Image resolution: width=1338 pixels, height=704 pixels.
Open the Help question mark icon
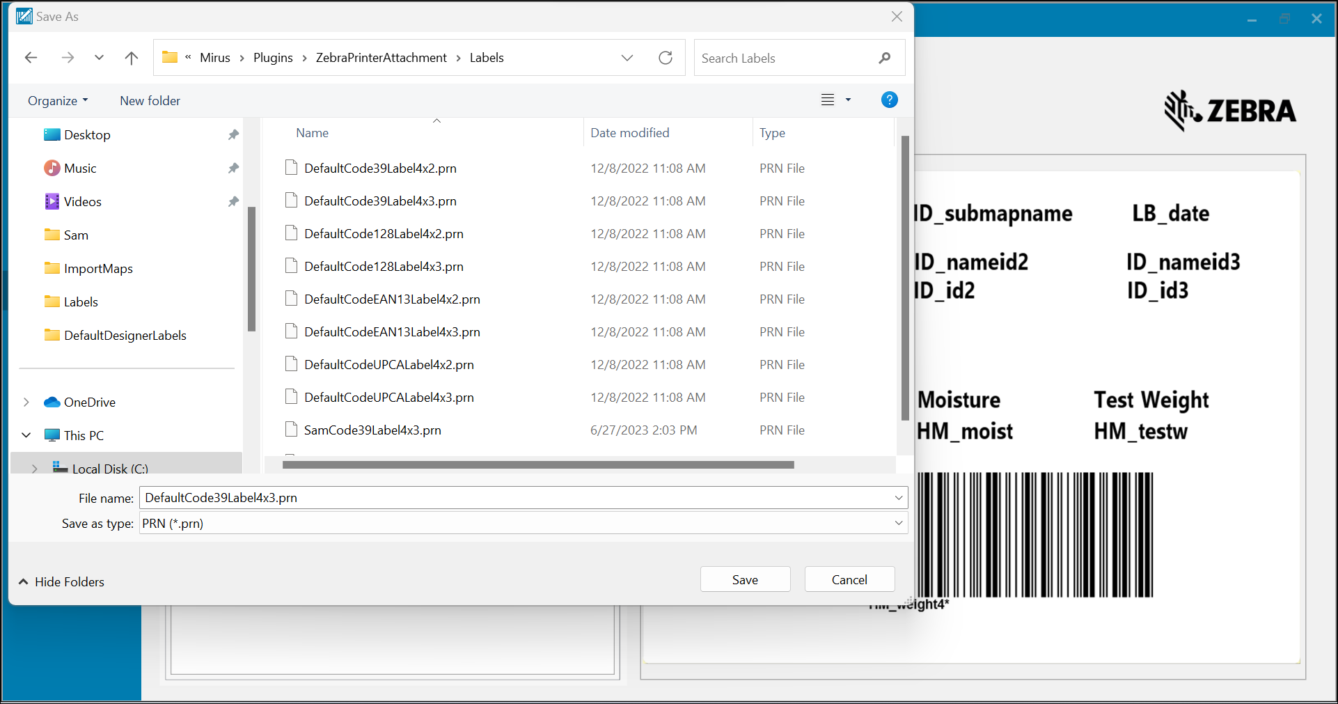tap(889, 100)
